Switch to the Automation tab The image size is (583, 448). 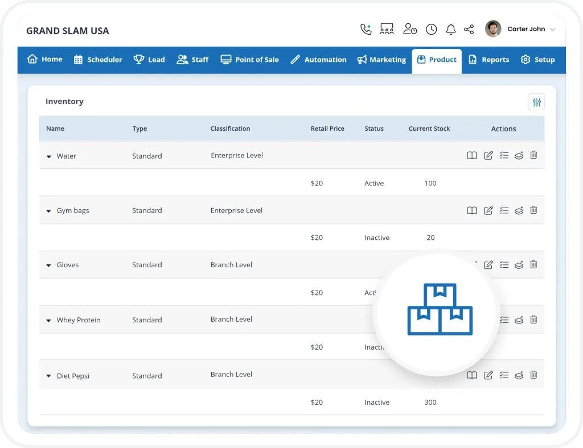pyautogui.click(x=318, y=60)
